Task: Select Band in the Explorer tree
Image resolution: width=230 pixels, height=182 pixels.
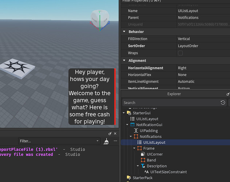Action: click(x=151, y=160)
